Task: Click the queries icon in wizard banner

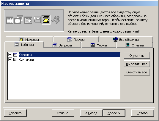Action: click(x=19, y=20)
